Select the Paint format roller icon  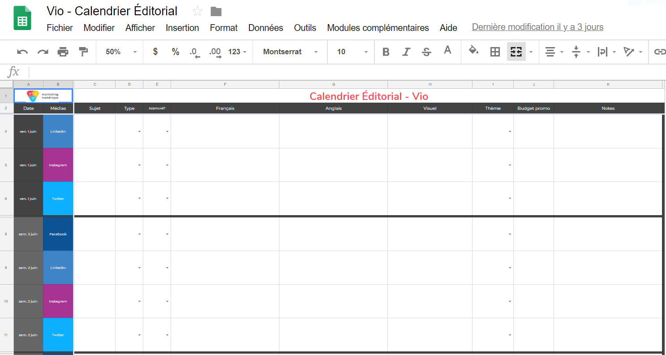point(83,52)
